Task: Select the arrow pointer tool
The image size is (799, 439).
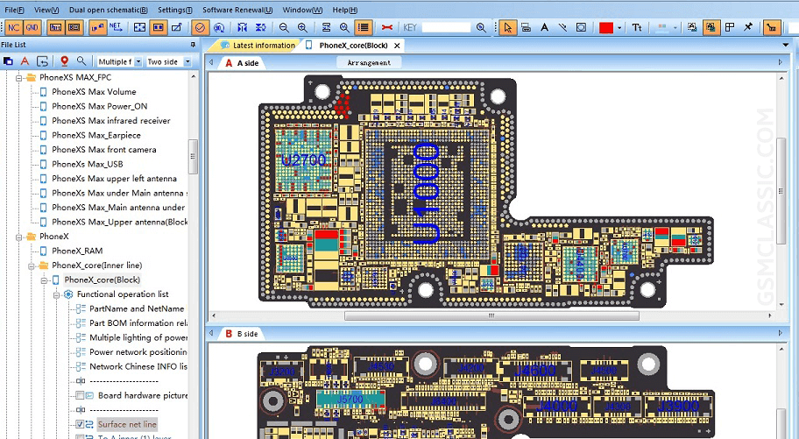Action: click(x=507, y=27)
